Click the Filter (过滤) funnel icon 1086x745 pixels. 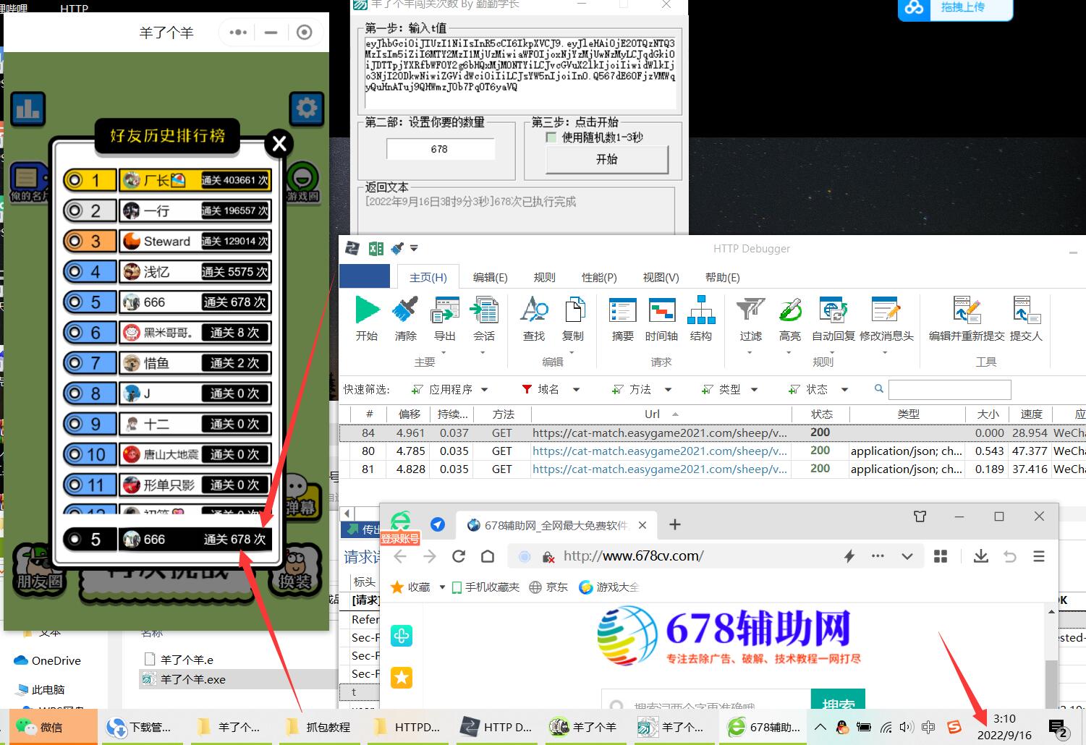click(750, 310)
